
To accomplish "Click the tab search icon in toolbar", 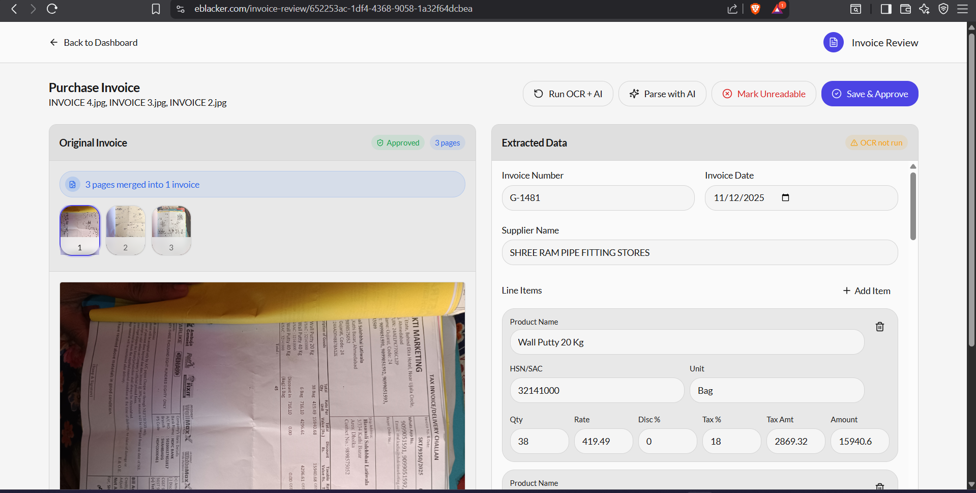I will pos(856,9).
